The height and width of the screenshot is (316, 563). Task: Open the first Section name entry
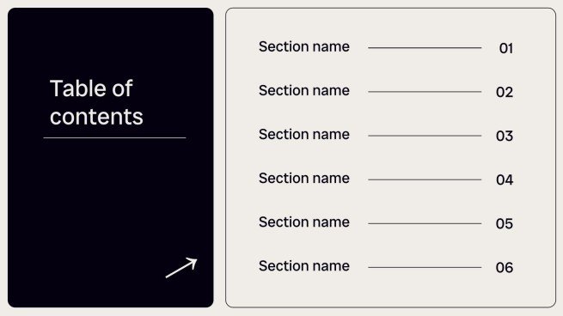coord(304,46)
